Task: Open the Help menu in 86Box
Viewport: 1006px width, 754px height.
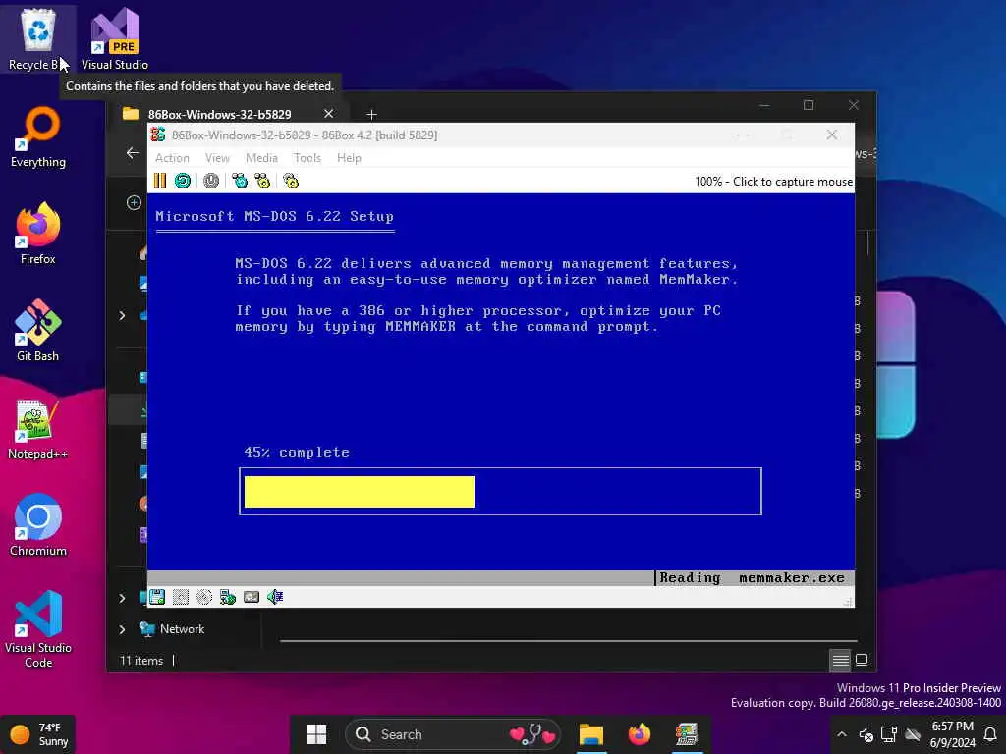Action: pyautogui.click(x=349, y=158)
